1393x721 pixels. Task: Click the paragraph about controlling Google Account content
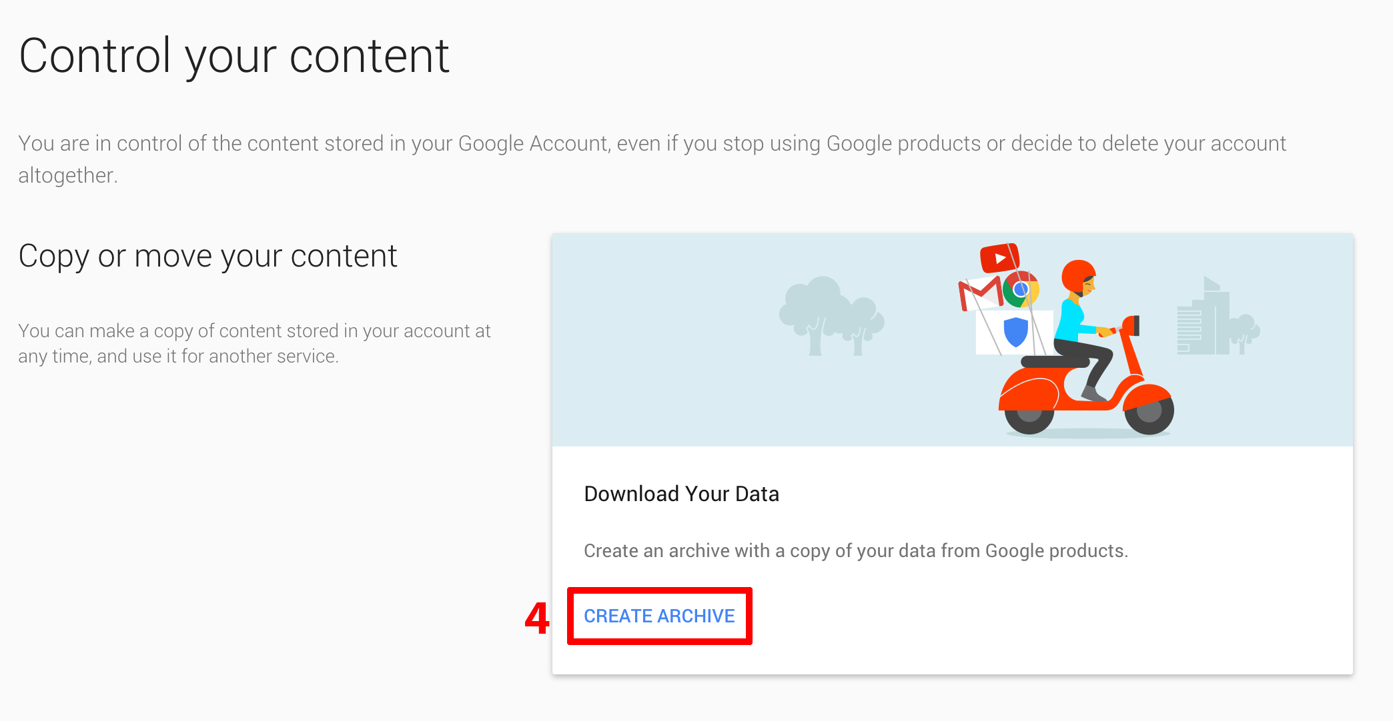click(652, 159)
